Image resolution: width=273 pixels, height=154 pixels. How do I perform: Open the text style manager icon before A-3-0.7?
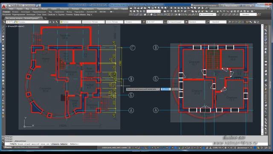click(x=144, y=22)
